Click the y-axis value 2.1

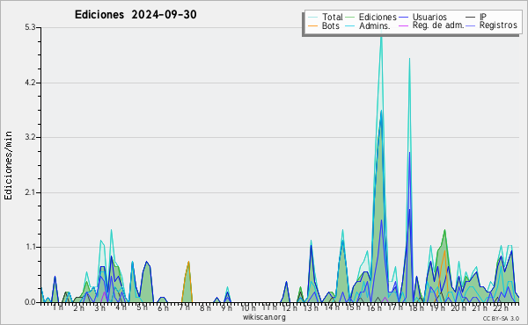[x=30, y=192]
